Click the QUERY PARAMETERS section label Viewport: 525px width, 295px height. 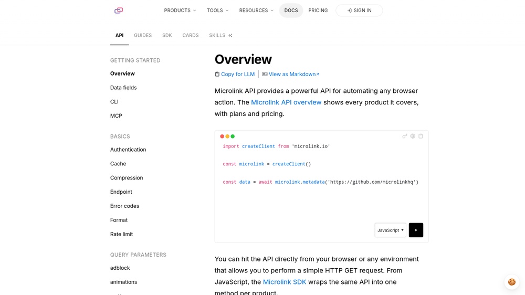coord(138,255)
